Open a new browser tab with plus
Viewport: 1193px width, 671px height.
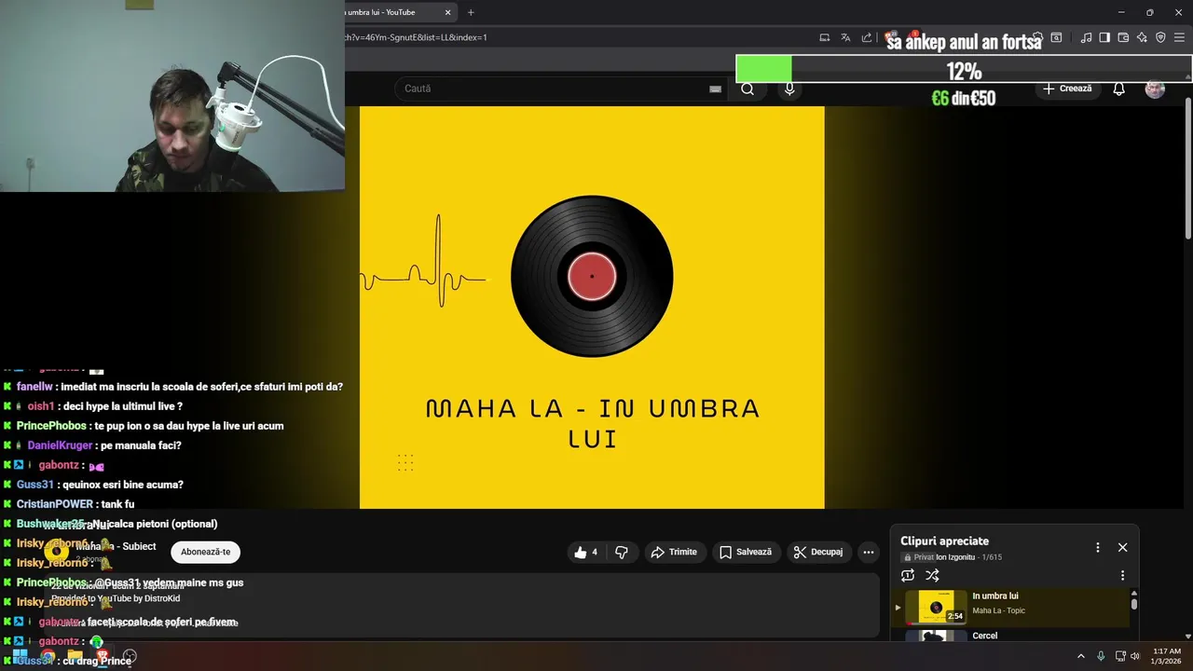pyautogui.click(x=471, y=12)
